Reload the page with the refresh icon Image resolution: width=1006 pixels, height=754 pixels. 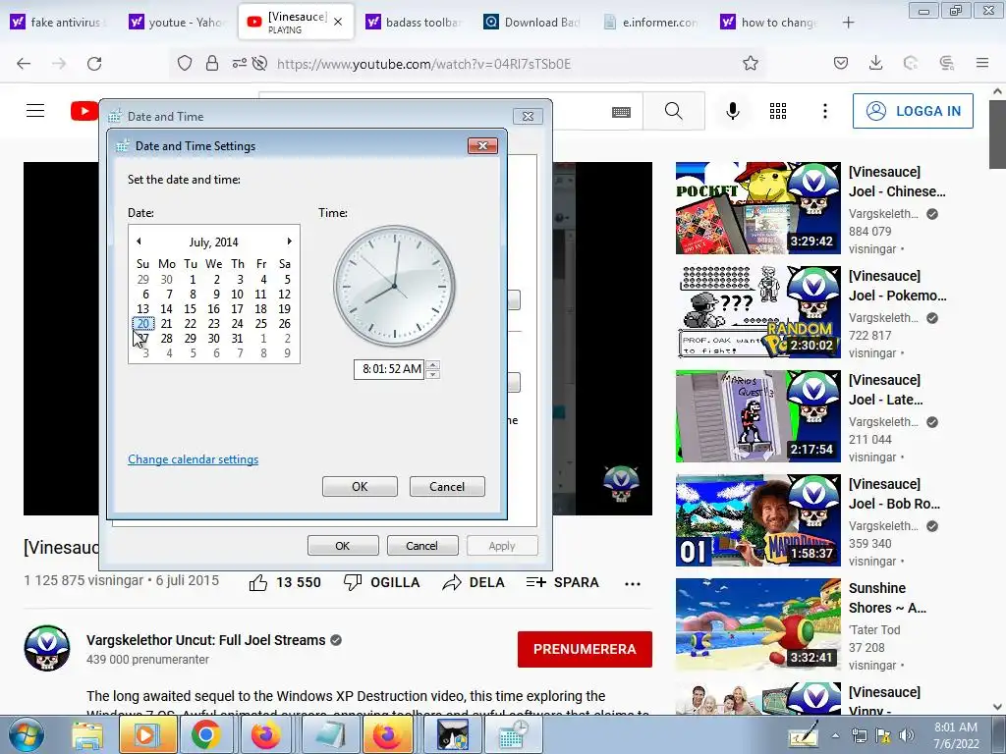coord(94,64)
